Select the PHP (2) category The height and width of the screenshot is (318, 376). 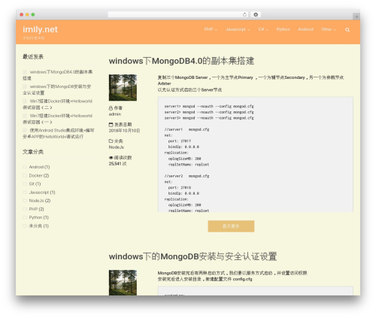click(36, 209)
